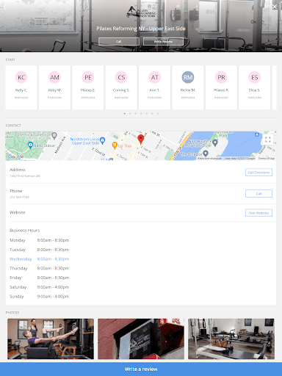Image resolution: width=282 pixels, height=376 pixels.
Task: Open Keyboard shortcuts link on the map
Action: coord(209,159)
